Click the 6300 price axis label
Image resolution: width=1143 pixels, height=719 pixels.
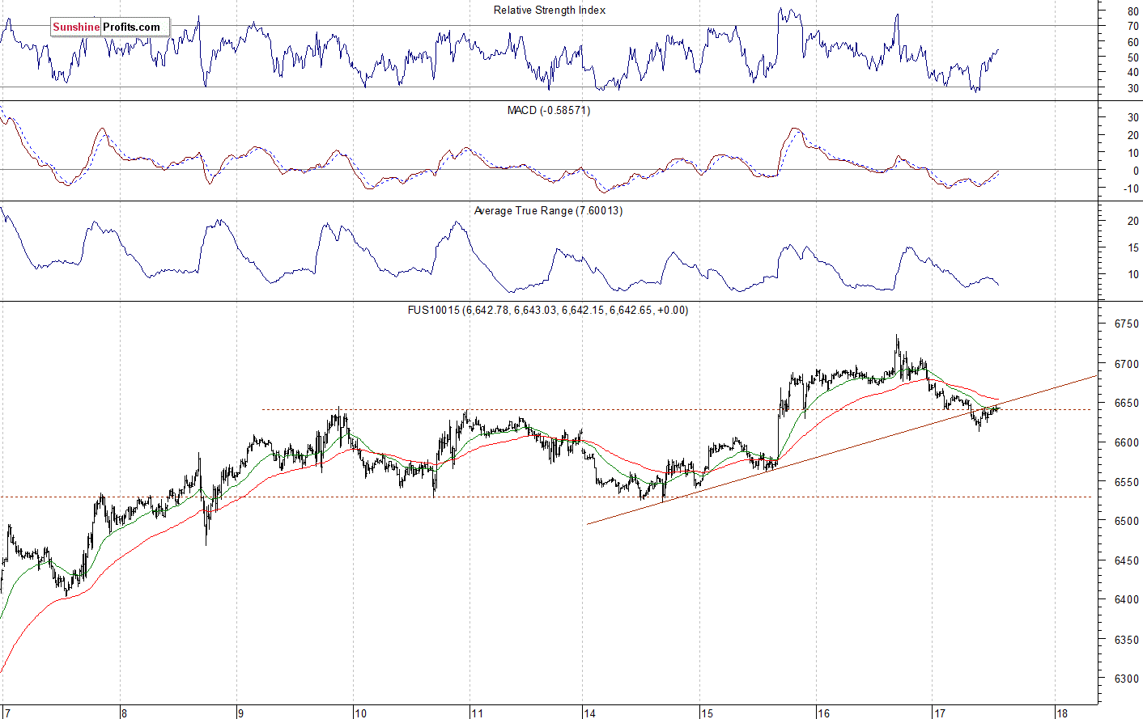pyautogui.click(x=1127, y=679)
